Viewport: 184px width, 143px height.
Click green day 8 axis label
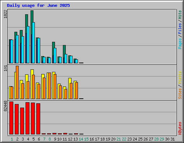pos(50,139)
